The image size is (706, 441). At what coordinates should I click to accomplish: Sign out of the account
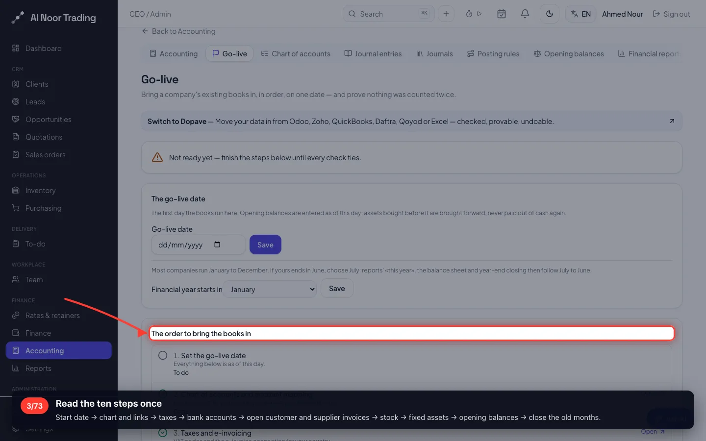coord(671,14)
